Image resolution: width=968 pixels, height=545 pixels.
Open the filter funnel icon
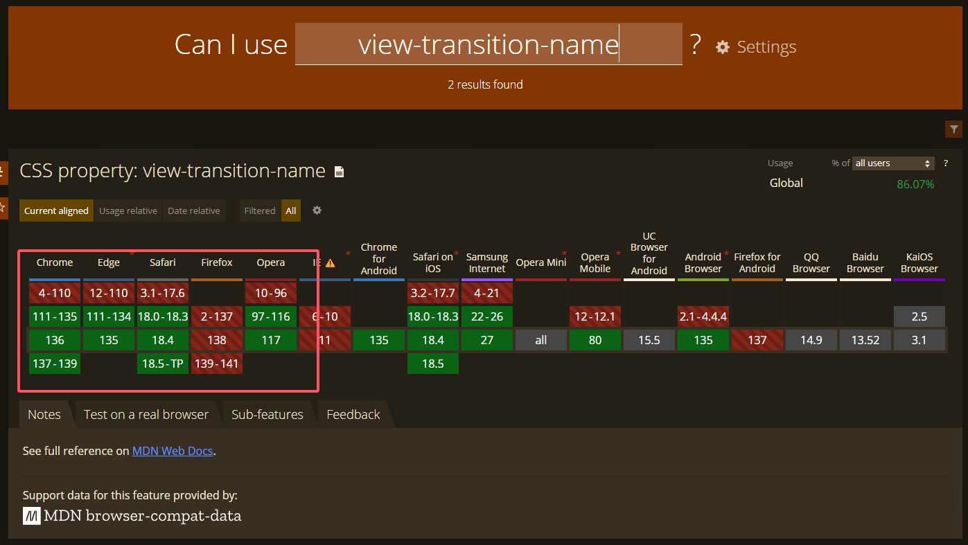[954, 129]
